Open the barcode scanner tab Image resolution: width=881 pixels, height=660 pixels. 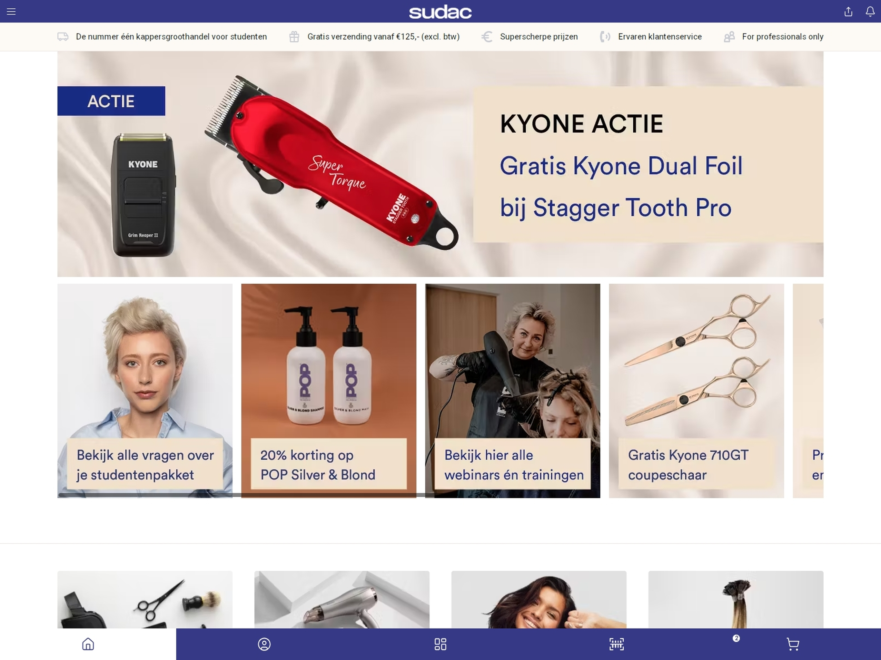tap(617, 644)
